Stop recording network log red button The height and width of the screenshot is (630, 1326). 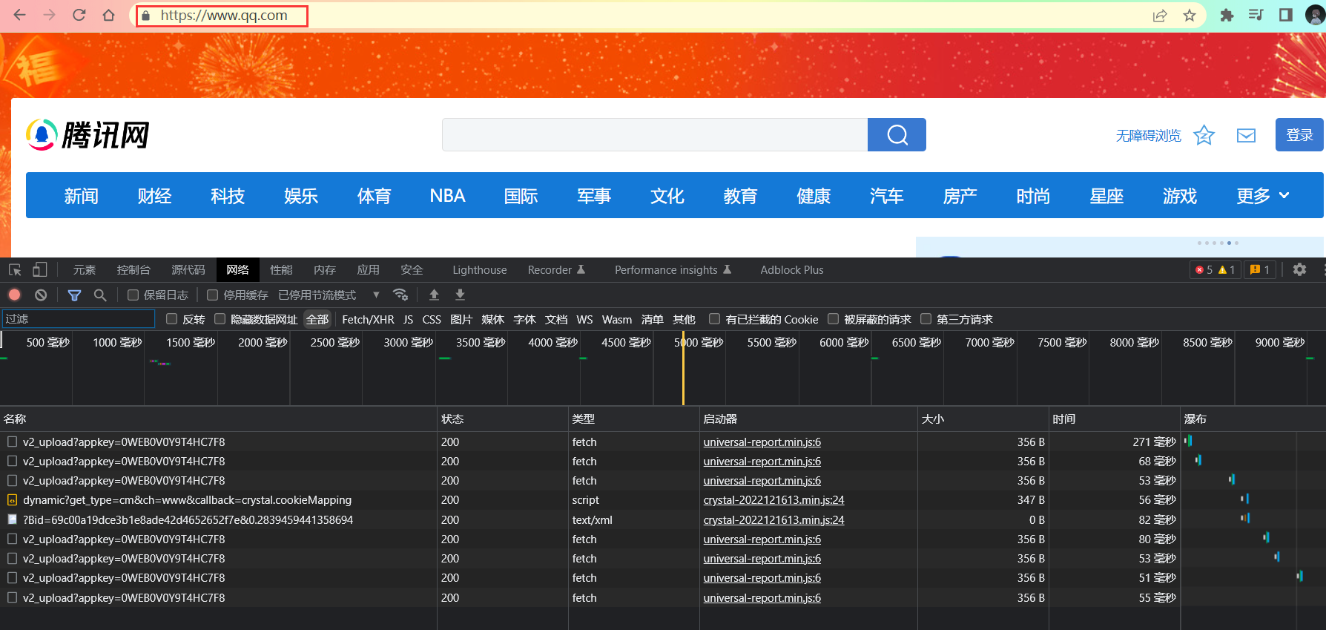click(x=14, y=295)
